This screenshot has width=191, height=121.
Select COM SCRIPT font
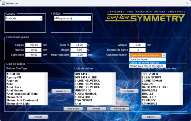pos(93,100)
